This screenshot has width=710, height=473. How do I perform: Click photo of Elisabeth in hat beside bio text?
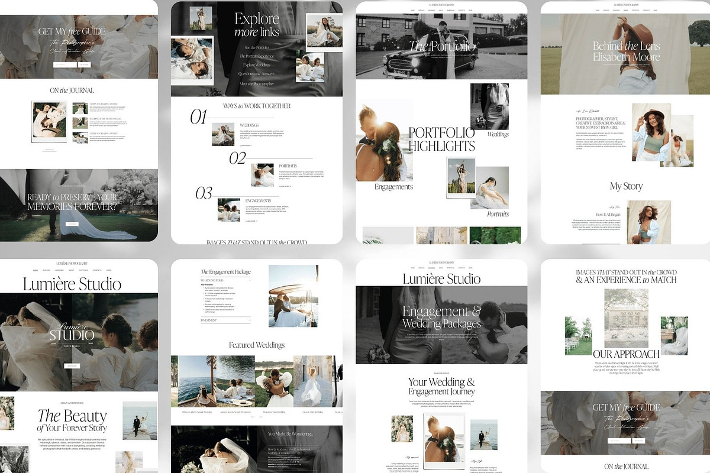tap(651, 132)
